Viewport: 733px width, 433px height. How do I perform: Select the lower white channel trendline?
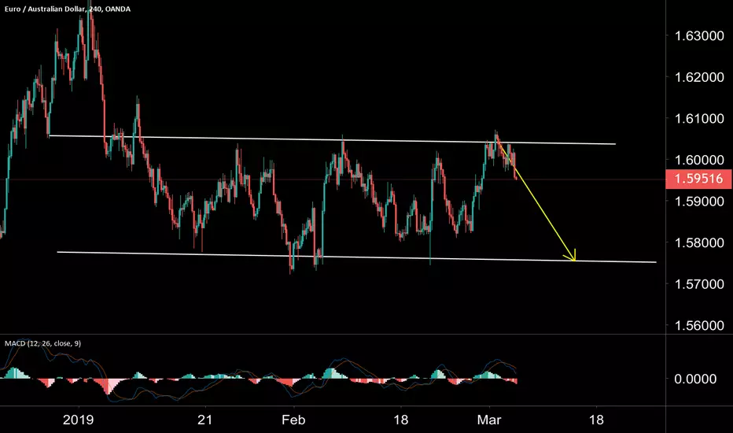tap(357, 257)
